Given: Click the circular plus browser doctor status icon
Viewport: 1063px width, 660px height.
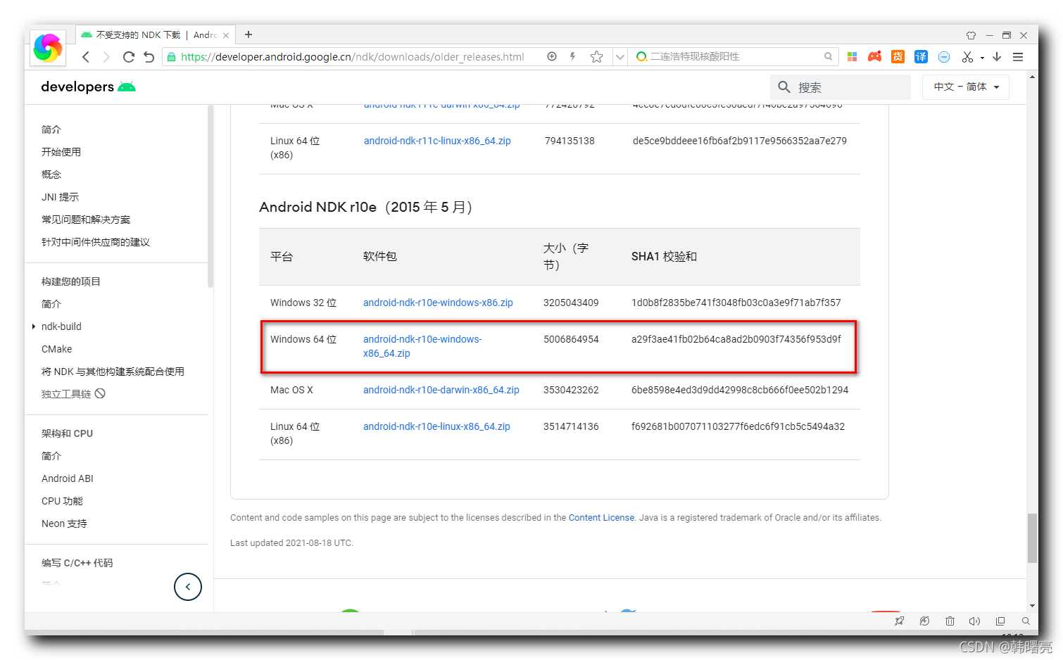Looking at the screenshot, I should 924,621.
